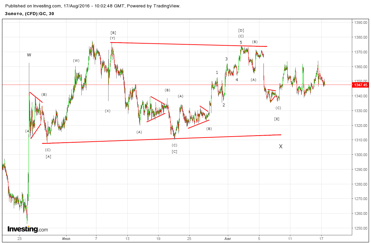
Task: Click the Авг month label on the time axis
Action: point(228,239)
